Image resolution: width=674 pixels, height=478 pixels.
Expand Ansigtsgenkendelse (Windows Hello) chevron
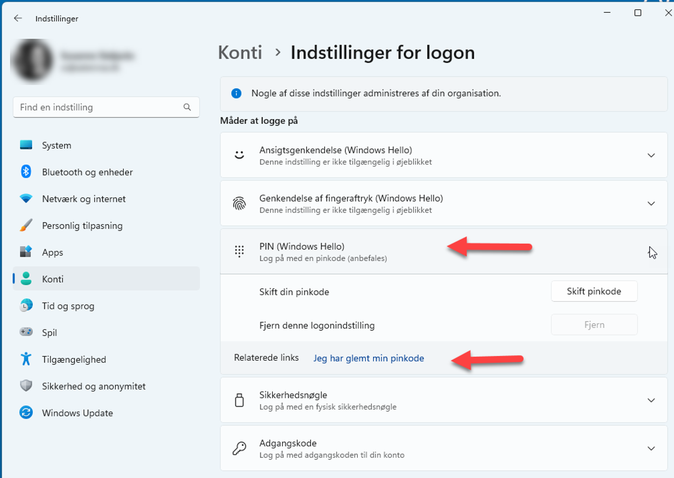point(651,155)
